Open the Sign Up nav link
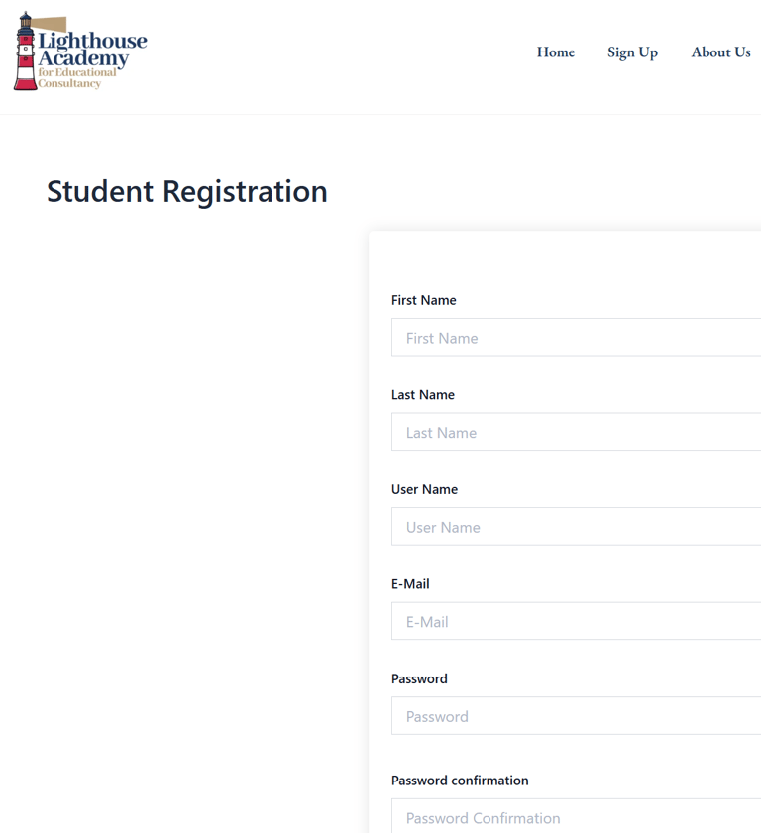 [x=632, y=52]
